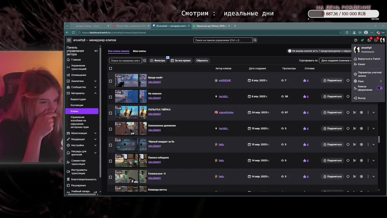Collapse the author dashboard sidebar with the arrow icon

coord(96,51)
